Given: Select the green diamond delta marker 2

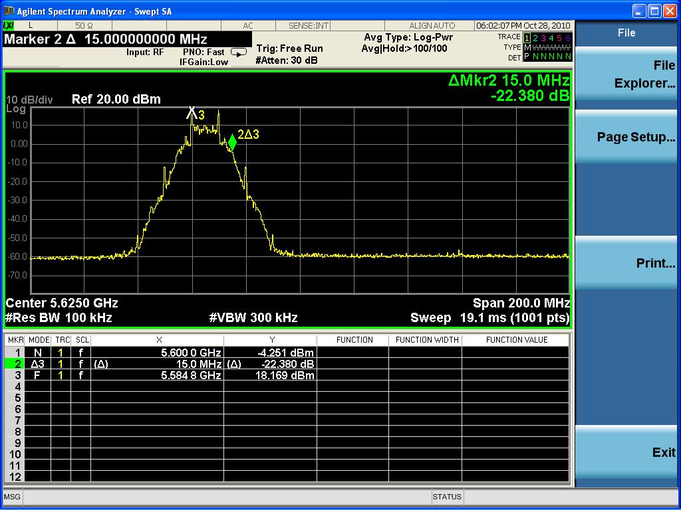Looking at the screenshot, I should coord(232,141).
